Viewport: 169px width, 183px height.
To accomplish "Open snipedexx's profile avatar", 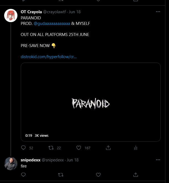I will 11,164.
